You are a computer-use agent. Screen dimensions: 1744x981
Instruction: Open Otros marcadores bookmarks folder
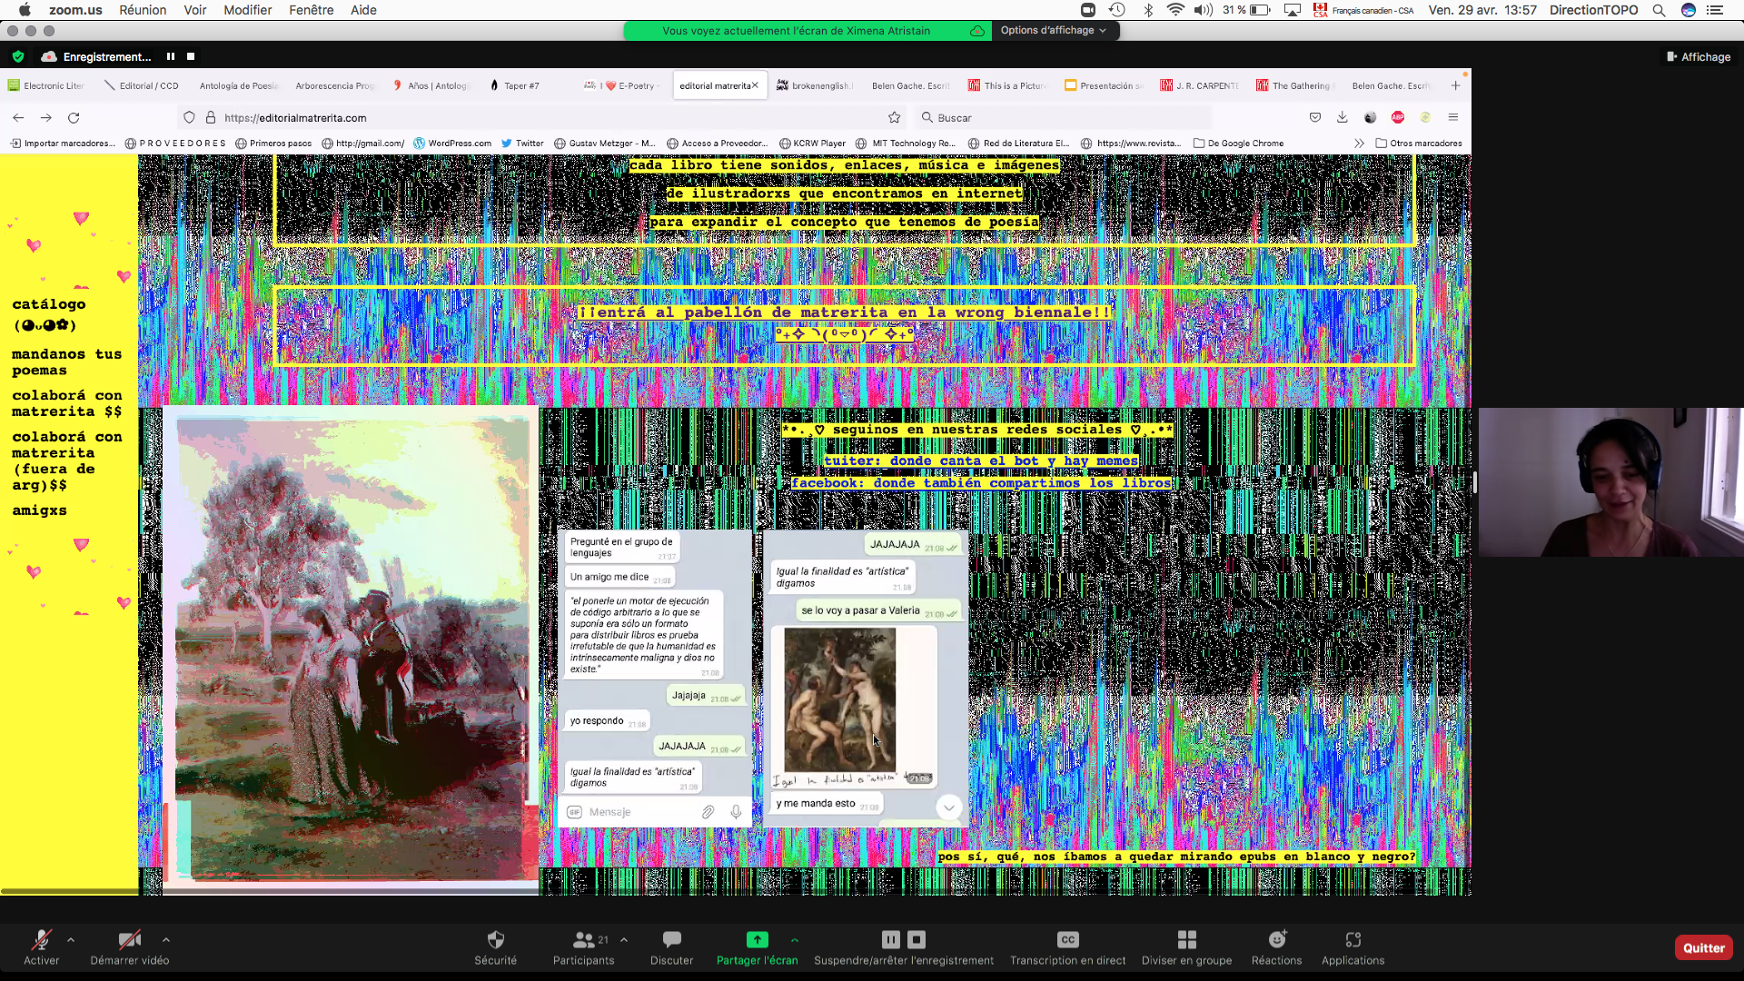tap(1419, 144)
